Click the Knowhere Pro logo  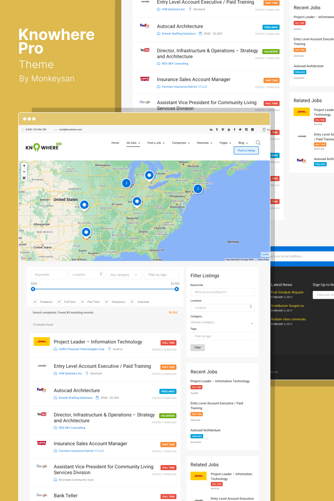click(43, 147)
